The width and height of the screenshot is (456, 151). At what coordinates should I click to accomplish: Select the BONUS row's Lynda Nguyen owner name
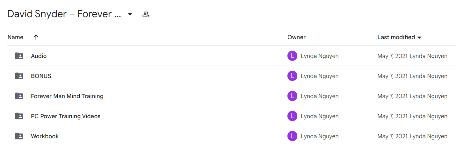pyautogui.click(x=320, y=76)
